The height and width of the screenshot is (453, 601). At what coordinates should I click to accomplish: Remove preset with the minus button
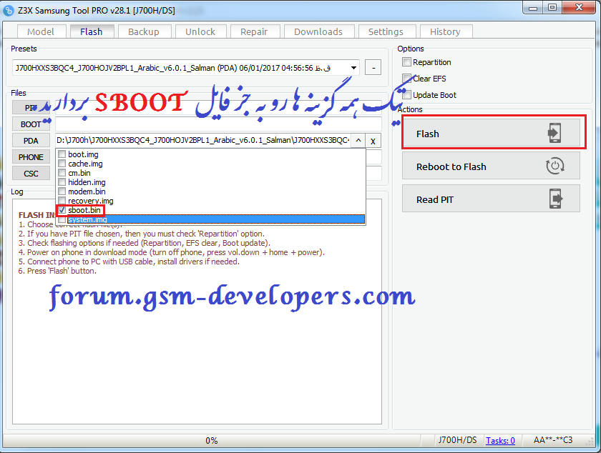point(373,68)
